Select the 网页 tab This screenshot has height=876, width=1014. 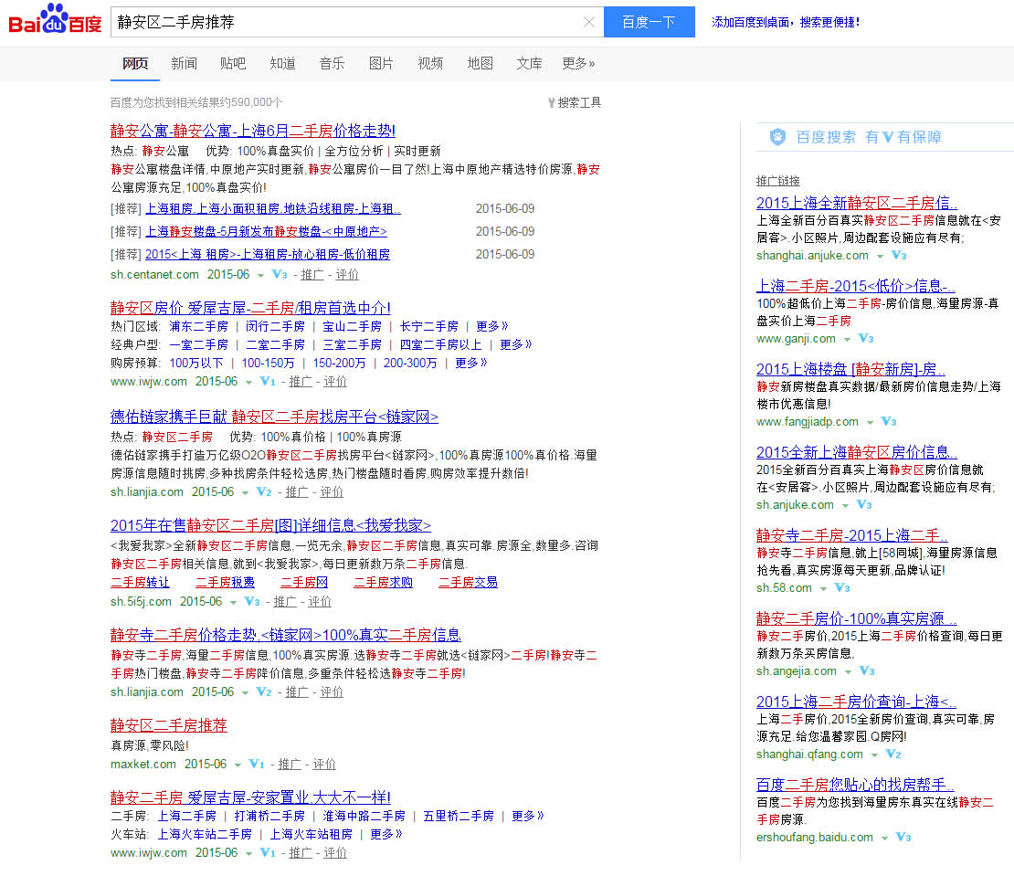click(135, 63)
